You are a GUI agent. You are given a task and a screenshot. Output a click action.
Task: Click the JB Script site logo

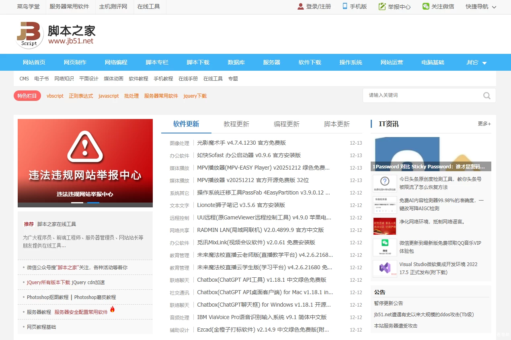coord(29,35)
